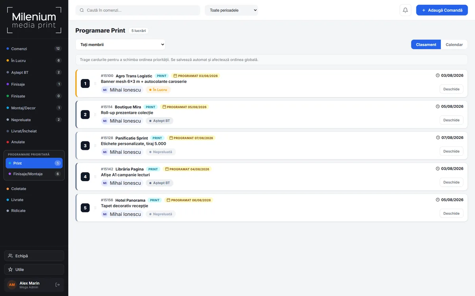
Task: Click Deschide for order #15100
Action: (x=451, y=89)
